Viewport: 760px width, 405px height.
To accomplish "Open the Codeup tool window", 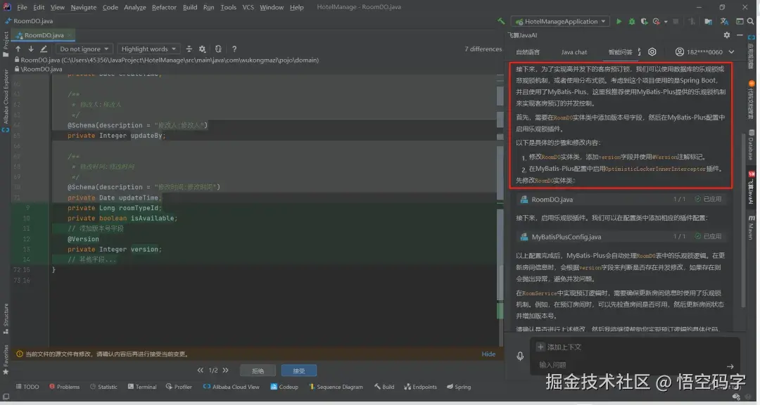I will pyautogui.click(x=284, y=387).
